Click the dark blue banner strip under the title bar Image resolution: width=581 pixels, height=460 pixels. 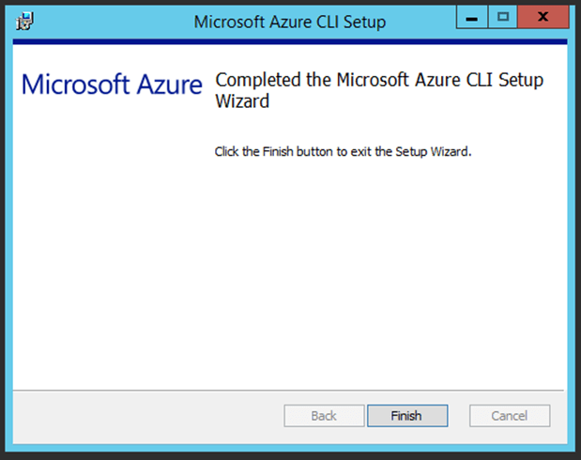(x=290, y=42)
